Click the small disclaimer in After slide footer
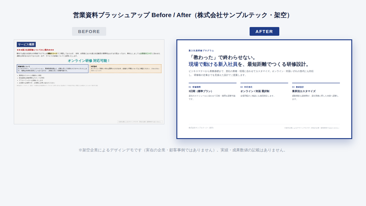Viewport: 366px width, 206px height. pos(312,128)
